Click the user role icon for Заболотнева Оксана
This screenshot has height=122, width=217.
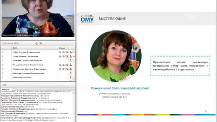pos(71,78)
